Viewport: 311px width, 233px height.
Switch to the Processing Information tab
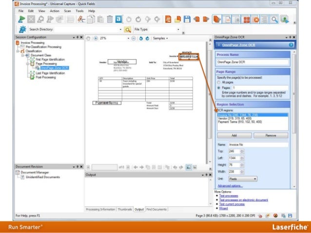coord(100,209)
